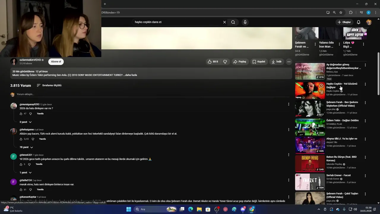Reply to @muratgunay9293 with Yanıtla
The height and width of the screenshot is (214, 380).
pyautogui.click(x=40, y=114)
